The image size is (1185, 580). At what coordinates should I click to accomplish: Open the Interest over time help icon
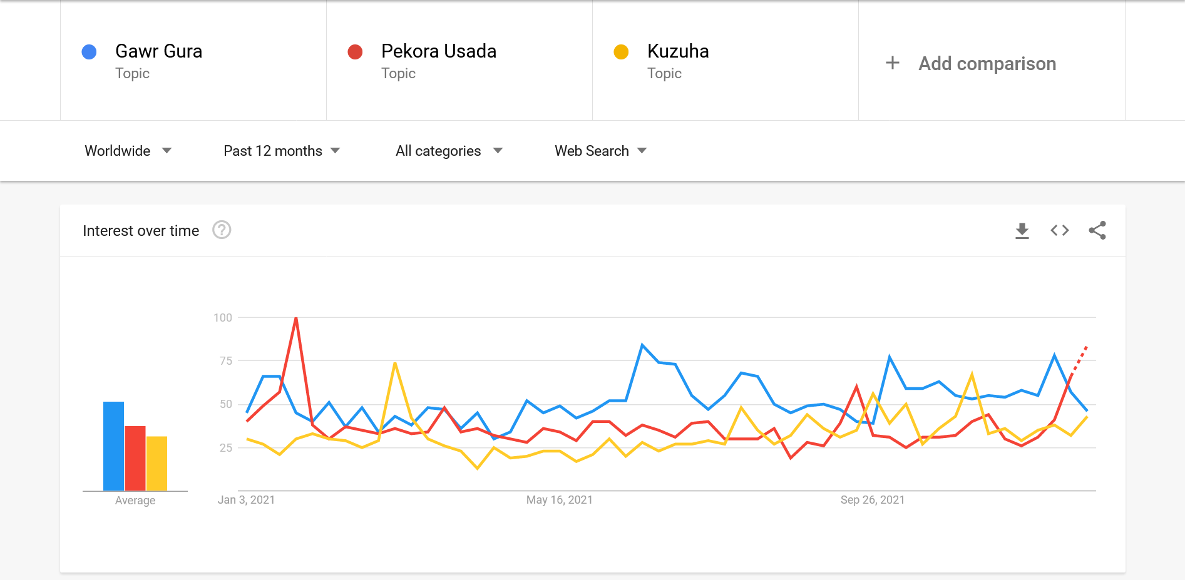(x=222, y=230)
